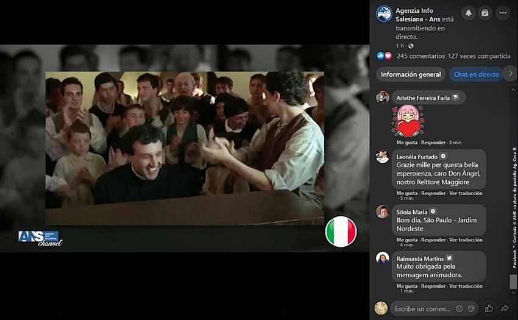Click the chat scrollbar thumb
The height and width of the screenshot is (320, 518).
tap(513, 282)
